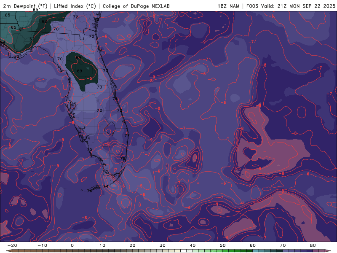This screenshot has width=337, height=253.
Task: Click the left arrow end of color bar
Action: 8,251
